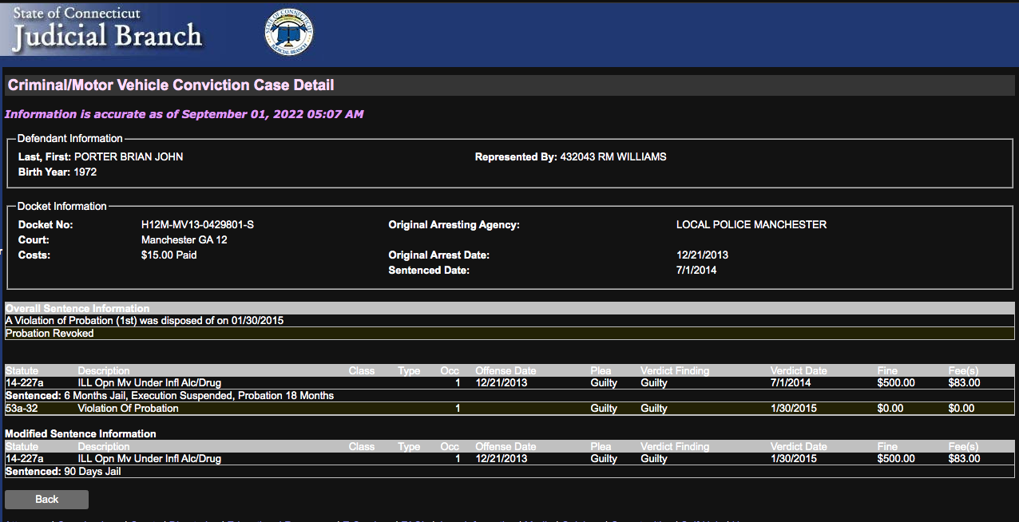Click the 'Birth Year:' label

43,172
